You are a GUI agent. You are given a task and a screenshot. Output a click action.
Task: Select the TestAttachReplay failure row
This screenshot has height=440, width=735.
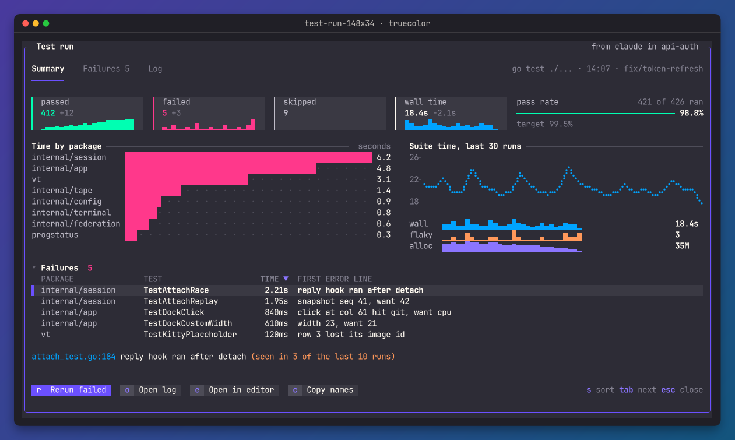(367, 301)
